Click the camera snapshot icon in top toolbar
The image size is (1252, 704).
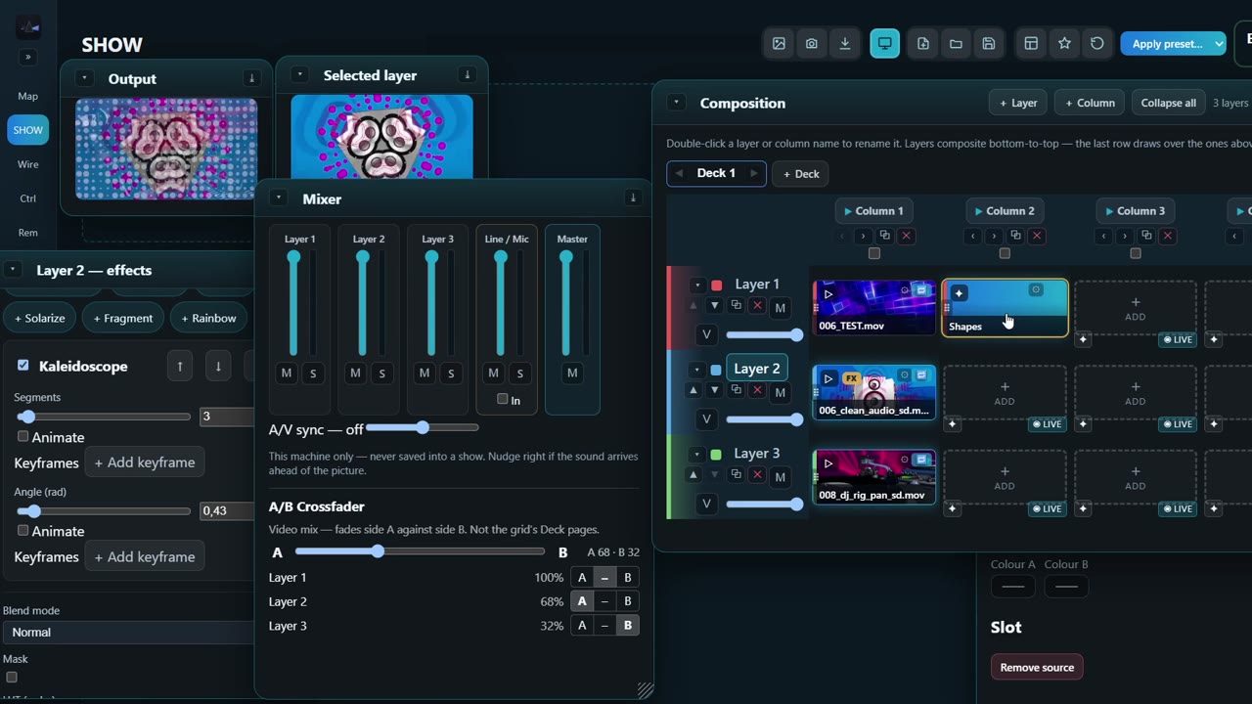(812, 44)
